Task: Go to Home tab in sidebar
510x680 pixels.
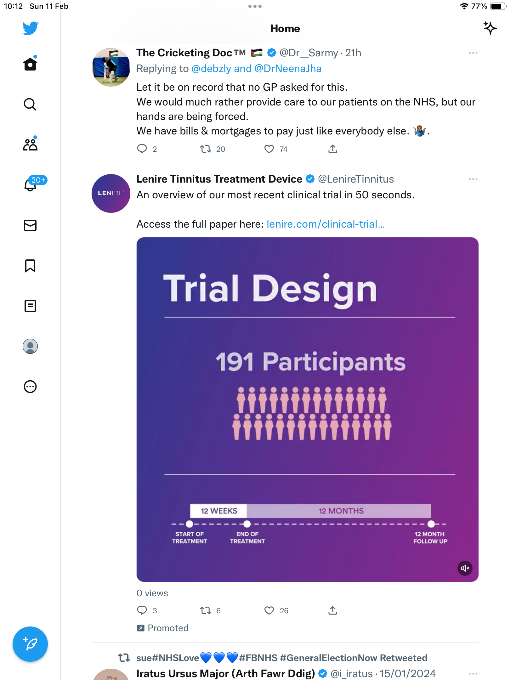Action: click(x=30, y=64)
